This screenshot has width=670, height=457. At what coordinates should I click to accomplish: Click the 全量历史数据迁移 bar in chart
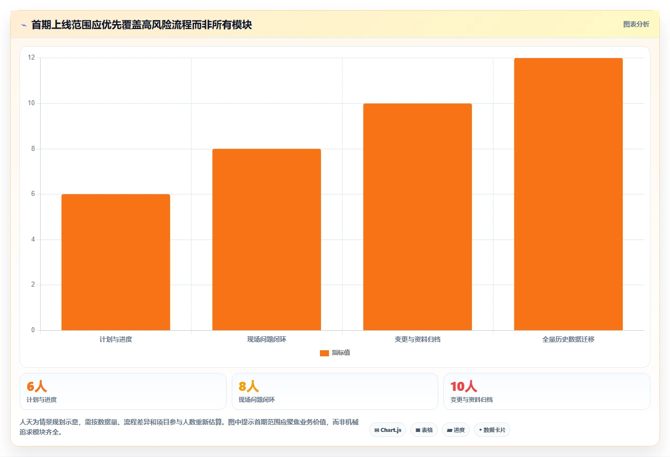pos(568,194)
